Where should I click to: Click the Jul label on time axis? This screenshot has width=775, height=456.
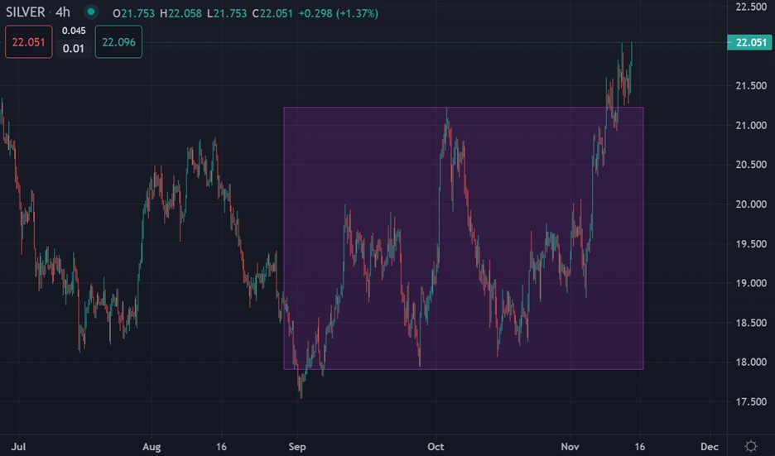(x=18, y=447)
